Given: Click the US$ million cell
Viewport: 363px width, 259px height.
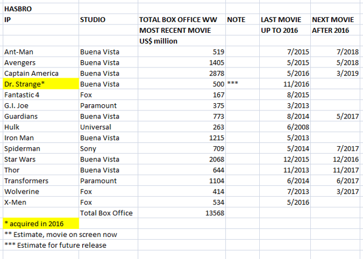Looking at the screenshot, I should pyautogui.click(x=181, y=41).
